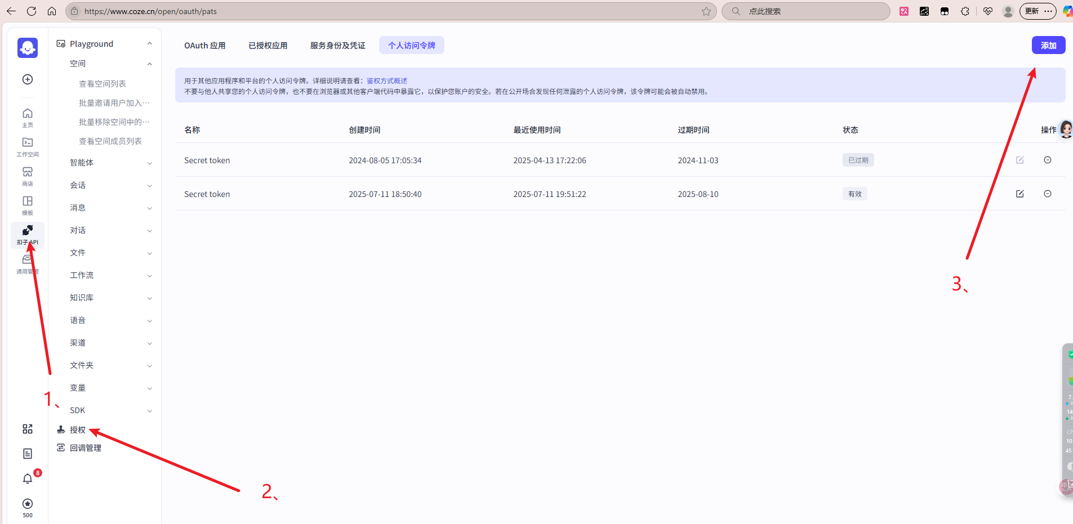1073x524 pixels.
Task: Expand the 智能体 section
Action: point(110,163)
